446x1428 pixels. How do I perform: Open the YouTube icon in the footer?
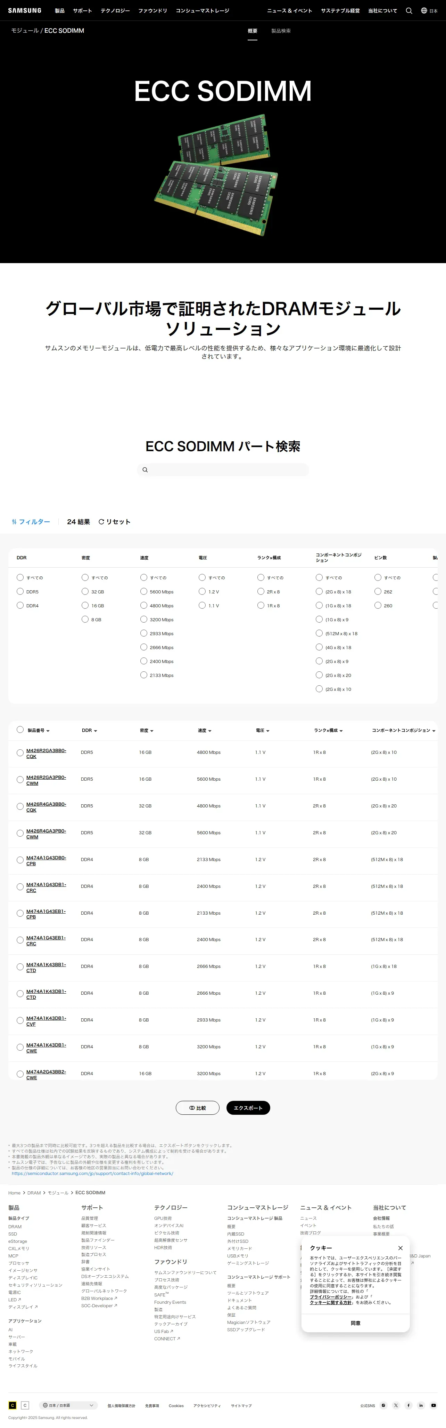(433, 1405)
